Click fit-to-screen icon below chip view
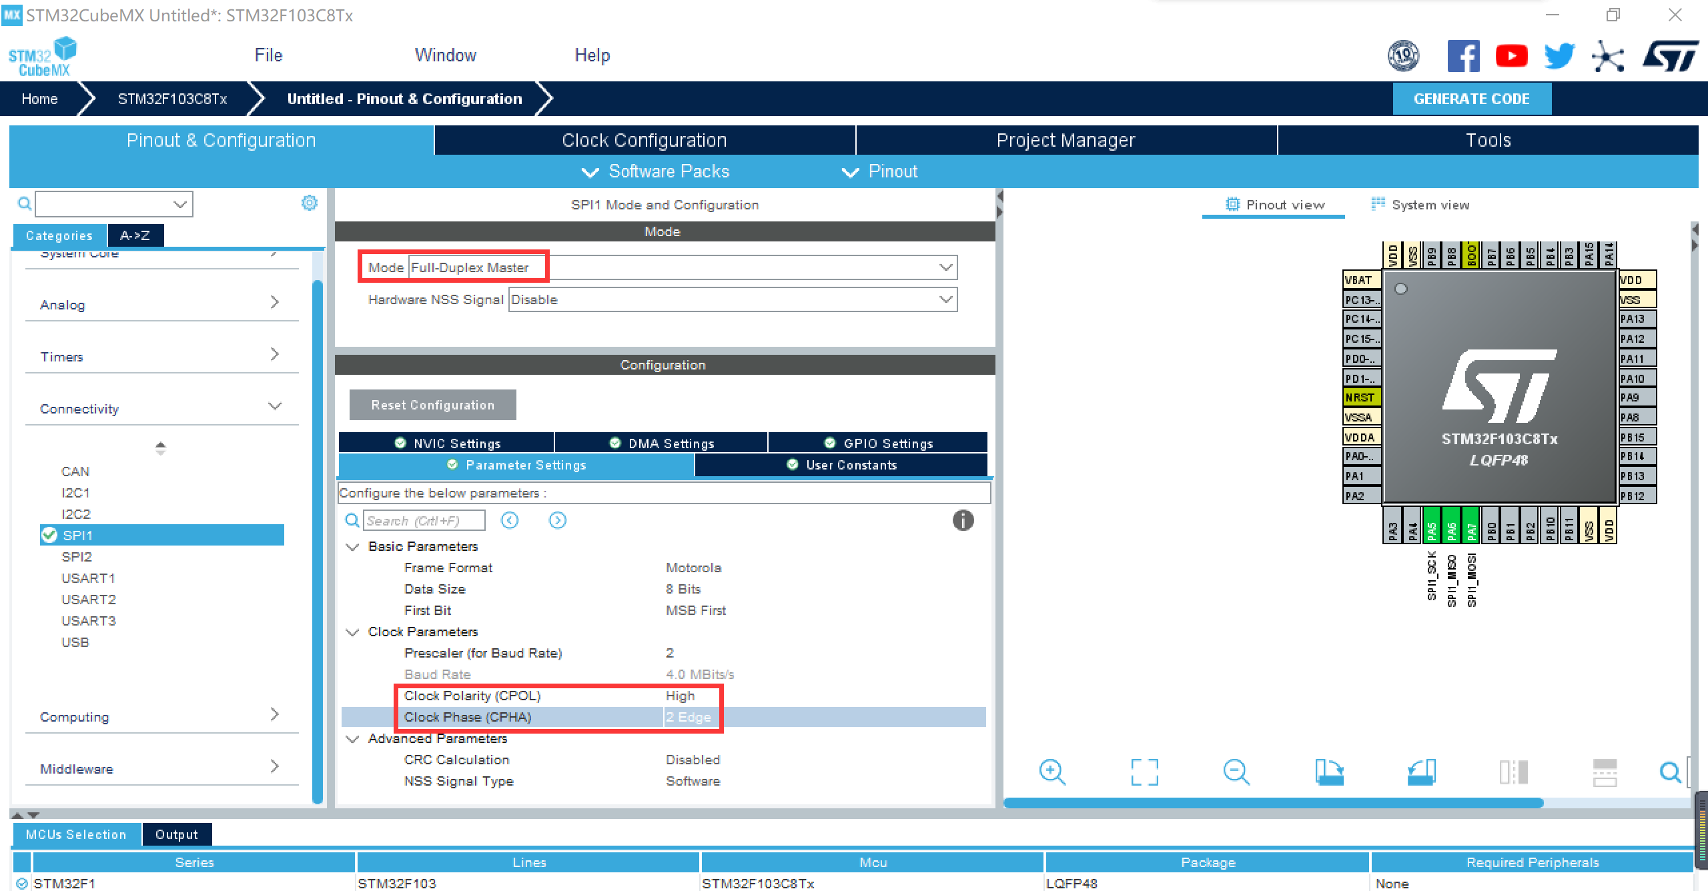1708x891 pixels. coord(1144,772)
